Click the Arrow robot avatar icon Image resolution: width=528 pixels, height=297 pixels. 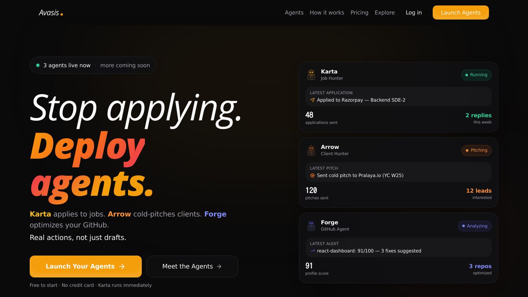point(311,150)
